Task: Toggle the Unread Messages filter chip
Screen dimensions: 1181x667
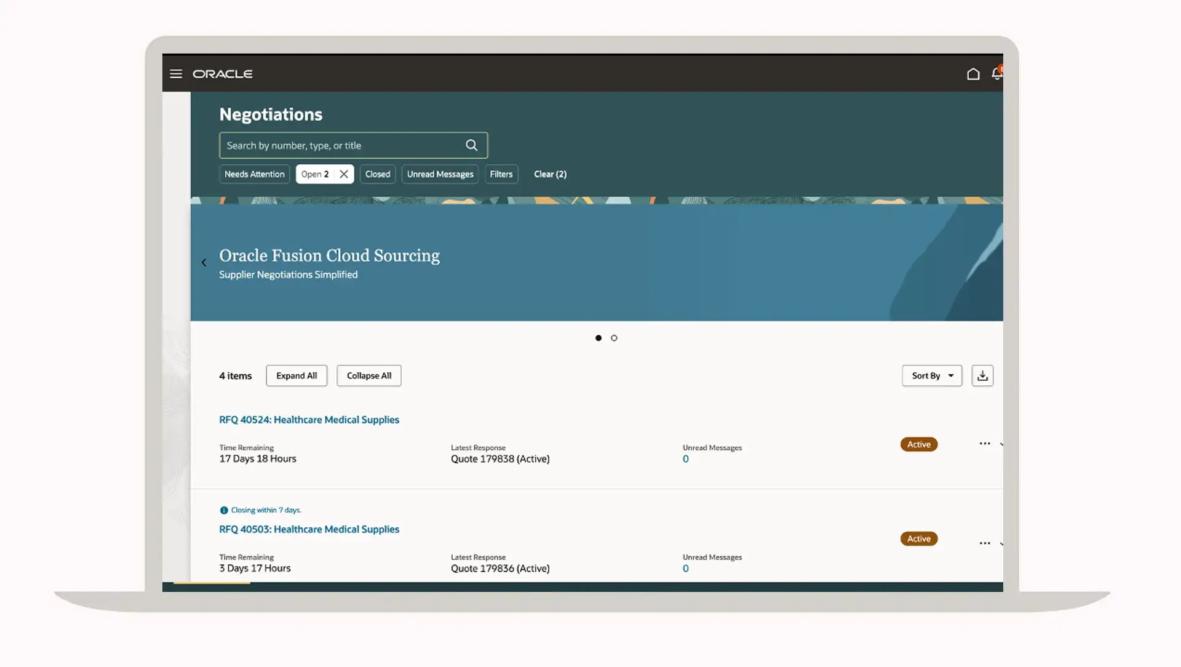Action: (440, 174)
